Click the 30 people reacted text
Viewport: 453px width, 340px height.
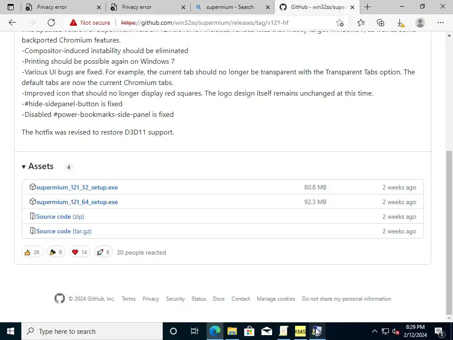pyautogui.click(x=141, y=252)
